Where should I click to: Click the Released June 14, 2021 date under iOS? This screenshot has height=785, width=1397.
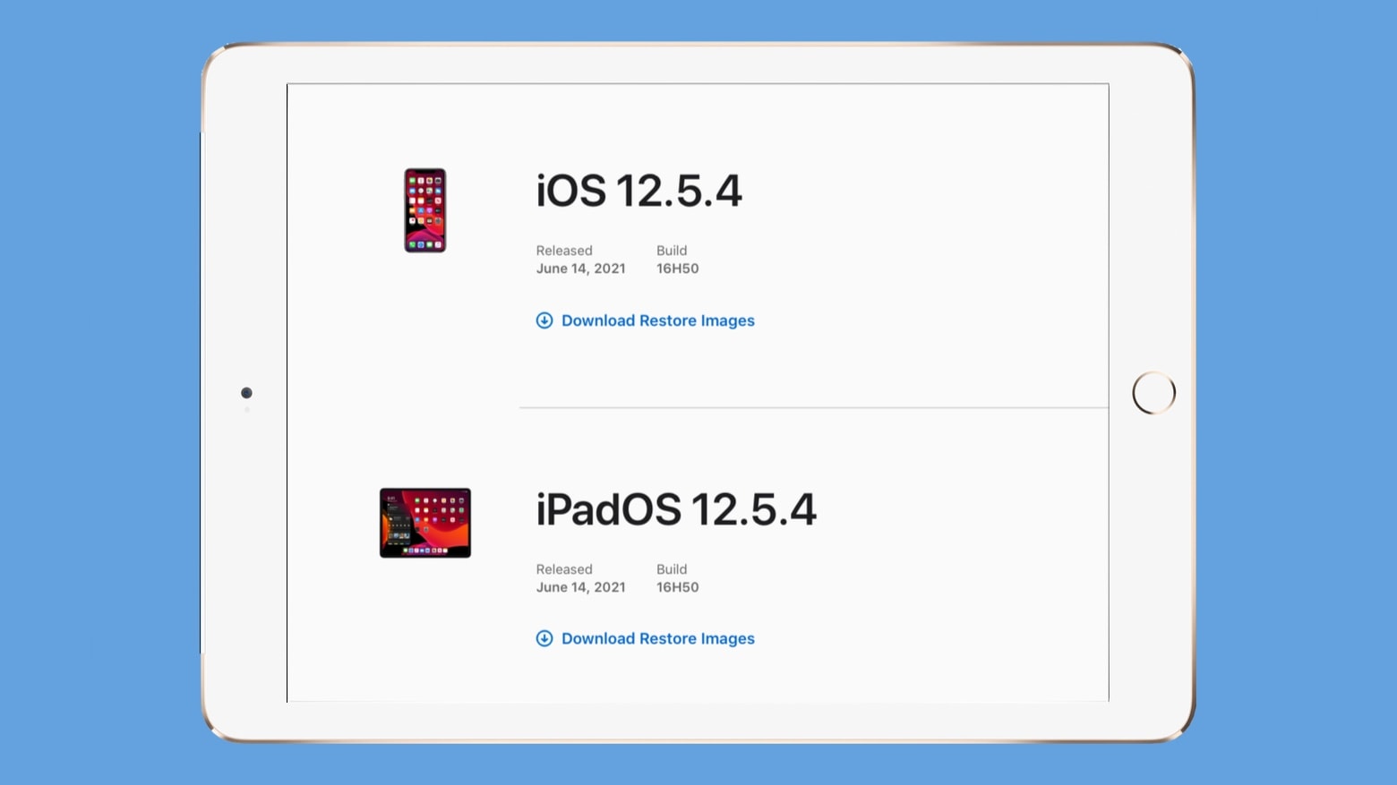pos(580,269)
